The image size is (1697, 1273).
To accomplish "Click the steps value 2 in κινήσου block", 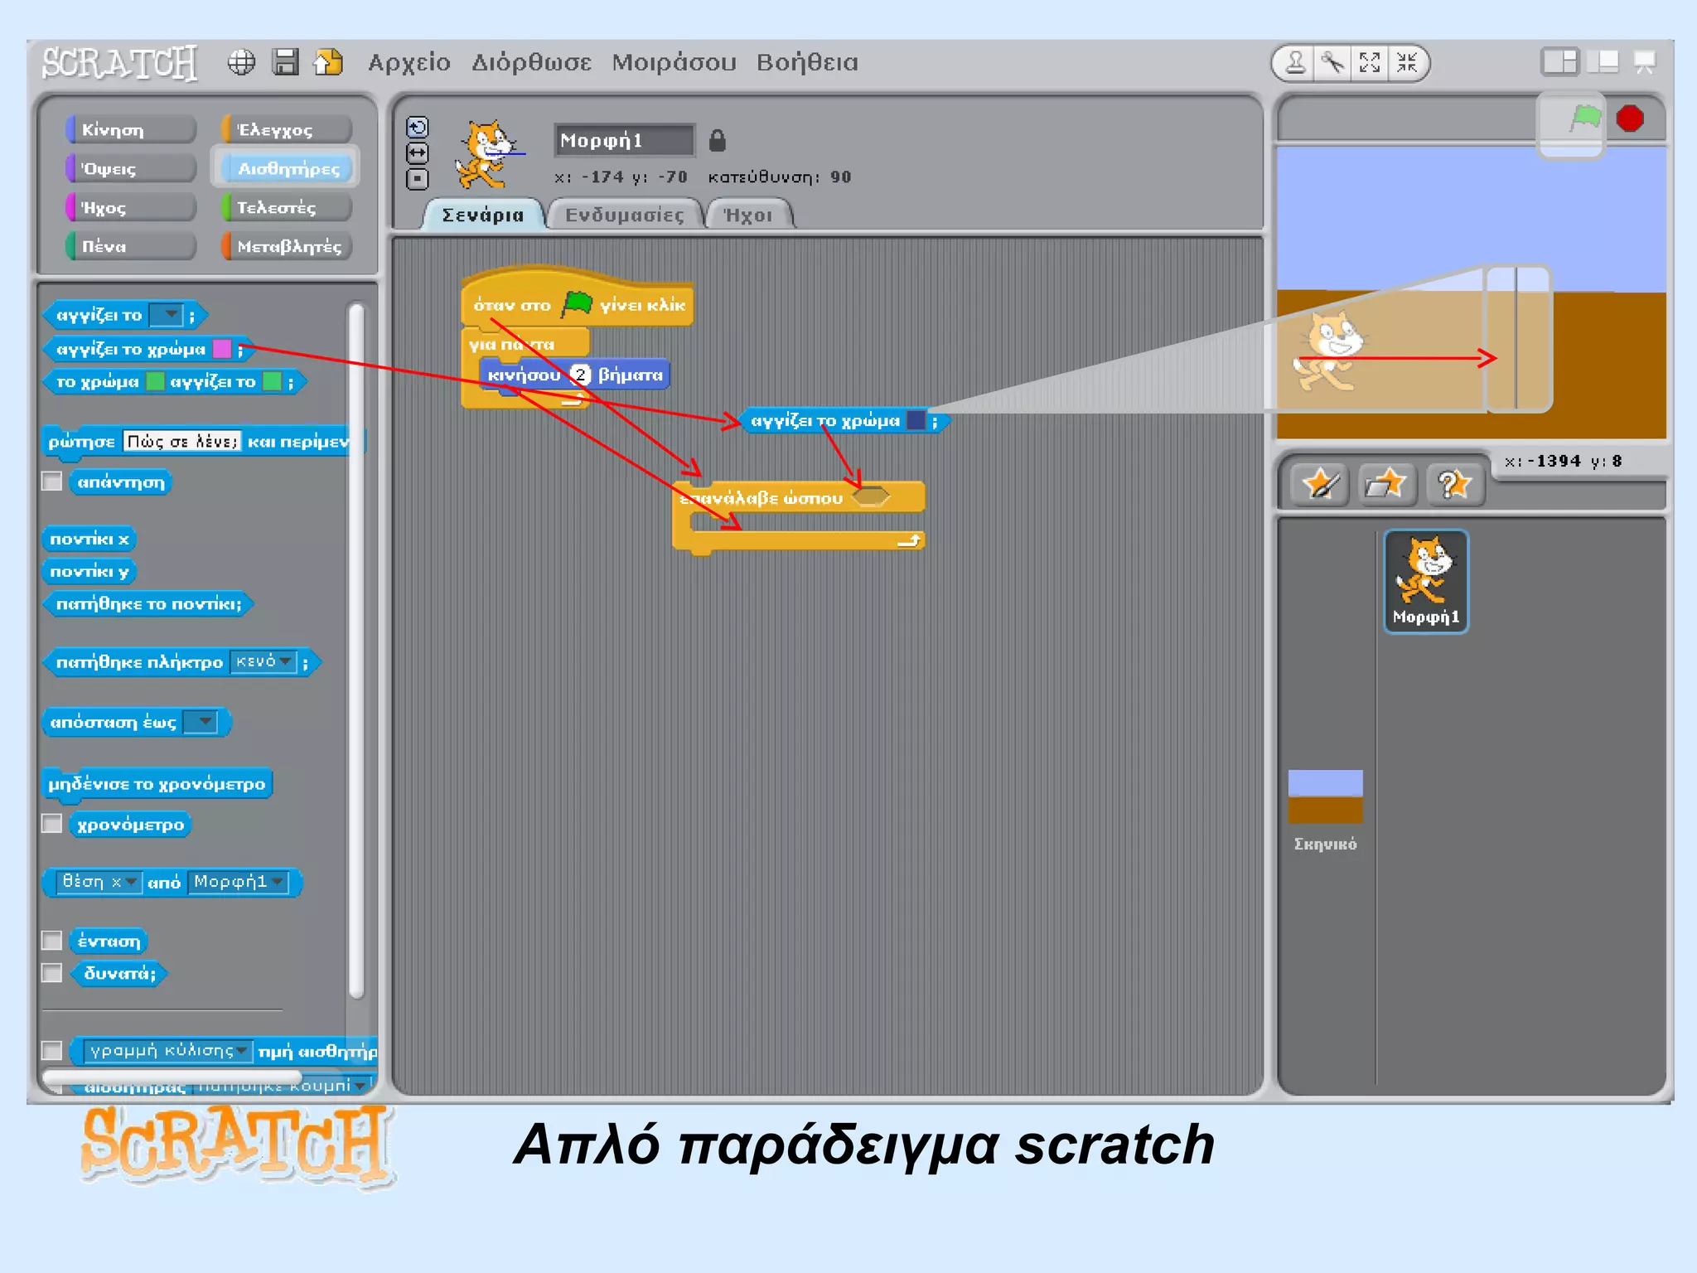I will click(x=581, y=375).
